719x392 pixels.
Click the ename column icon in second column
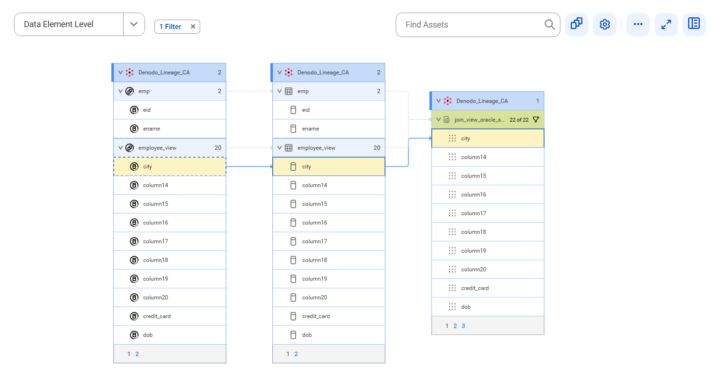[293, 129]
